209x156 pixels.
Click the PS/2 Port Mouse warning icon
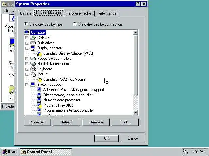[x=39, y=79]
